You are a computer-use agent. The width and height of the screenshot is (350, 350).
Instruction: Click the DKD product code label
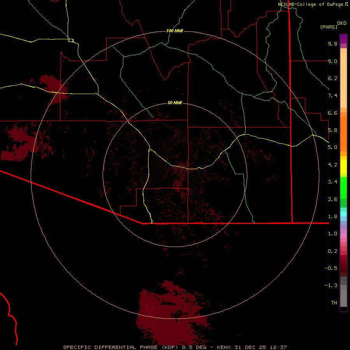[342, 23]
